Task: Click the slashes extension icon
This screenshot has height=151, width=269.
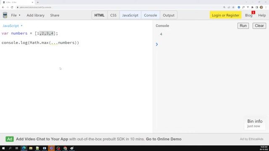Action: click(243, 8)
